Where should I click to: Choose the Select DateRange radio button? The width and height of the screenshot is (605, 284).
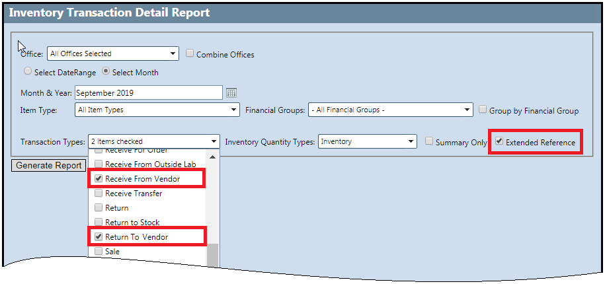pyautogui.click(x=28, y=72)
